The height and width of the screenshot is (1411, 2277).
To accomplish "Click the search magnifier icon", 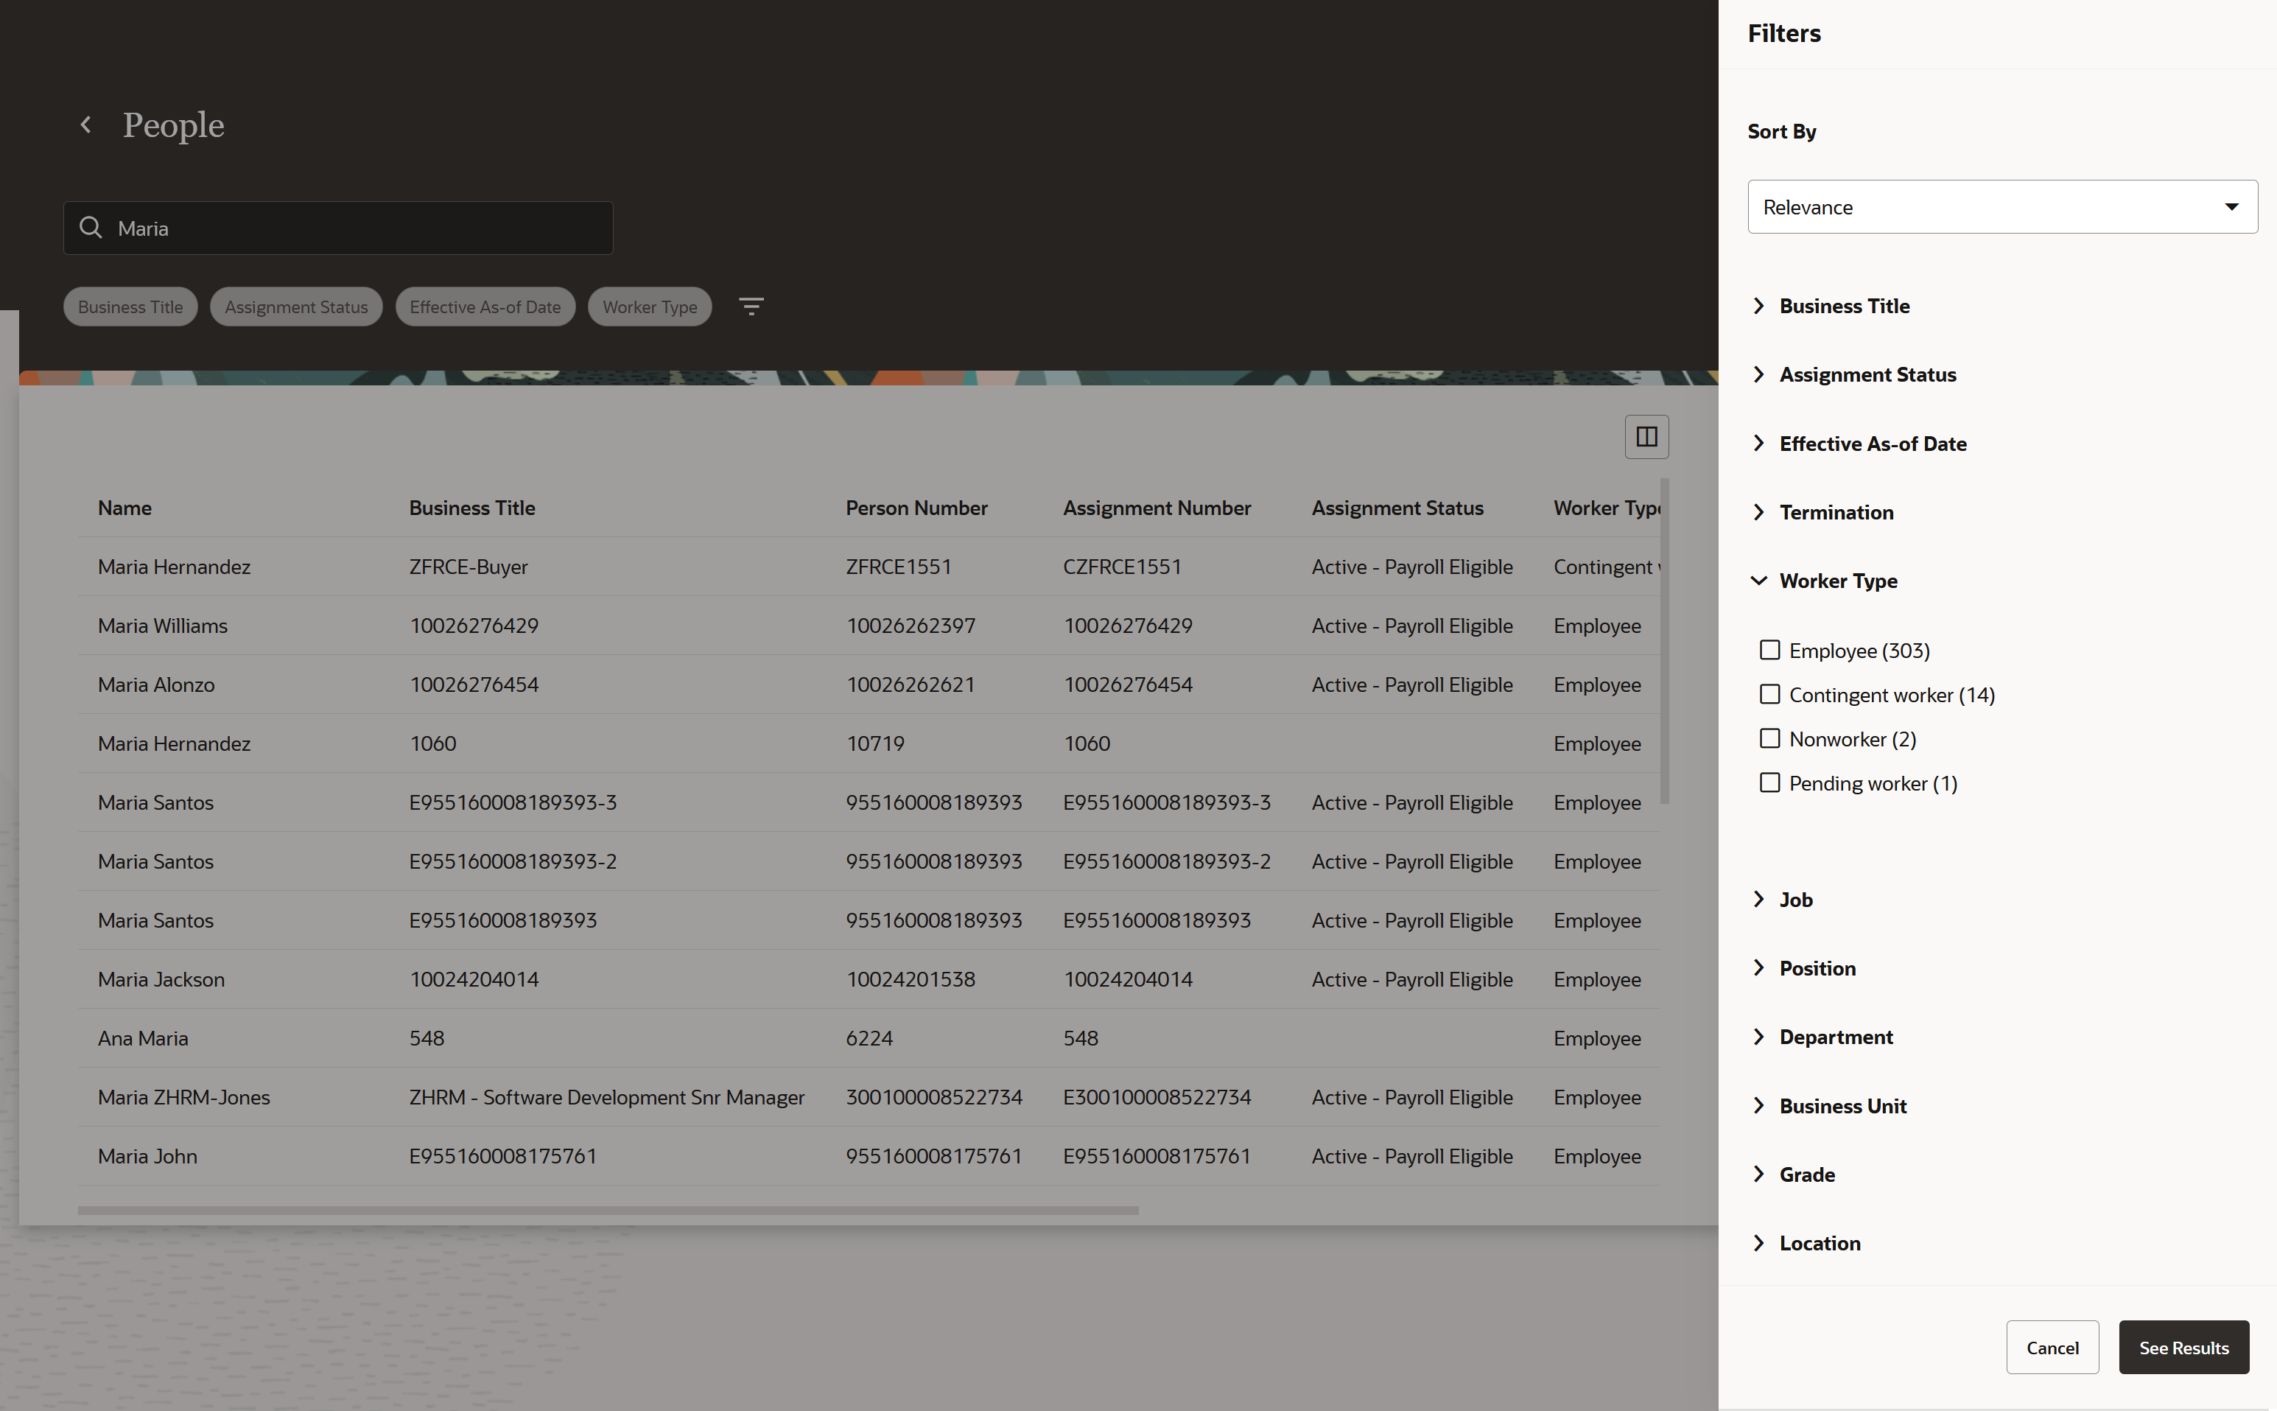I will tap(91, 228).
